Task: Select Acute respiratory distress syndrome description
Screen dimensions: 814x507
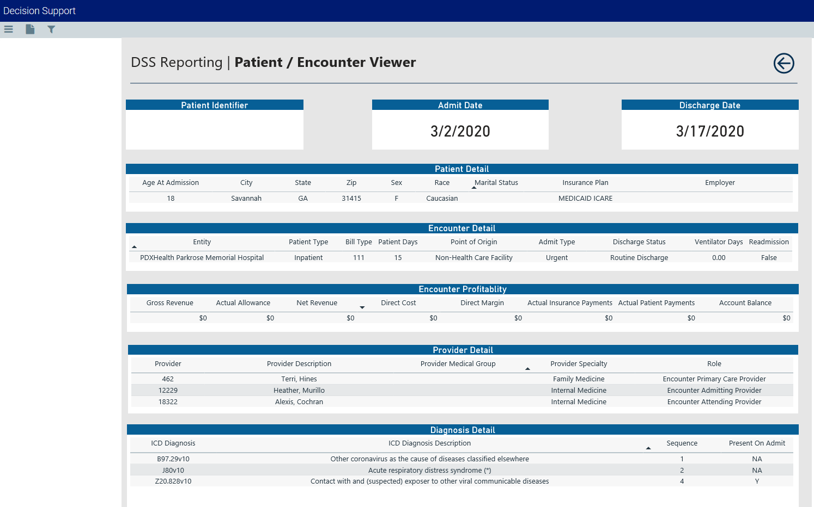Action: click(429, 471)
